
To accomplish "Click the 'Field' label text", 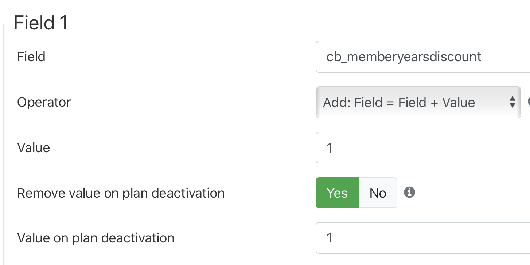I will tap(31, 57).
